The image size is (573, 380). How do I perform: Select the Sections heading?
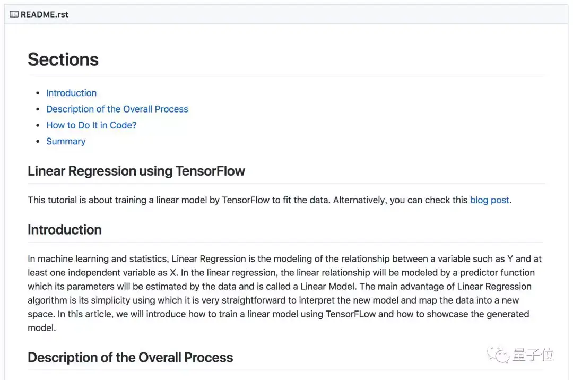[63, 59]
